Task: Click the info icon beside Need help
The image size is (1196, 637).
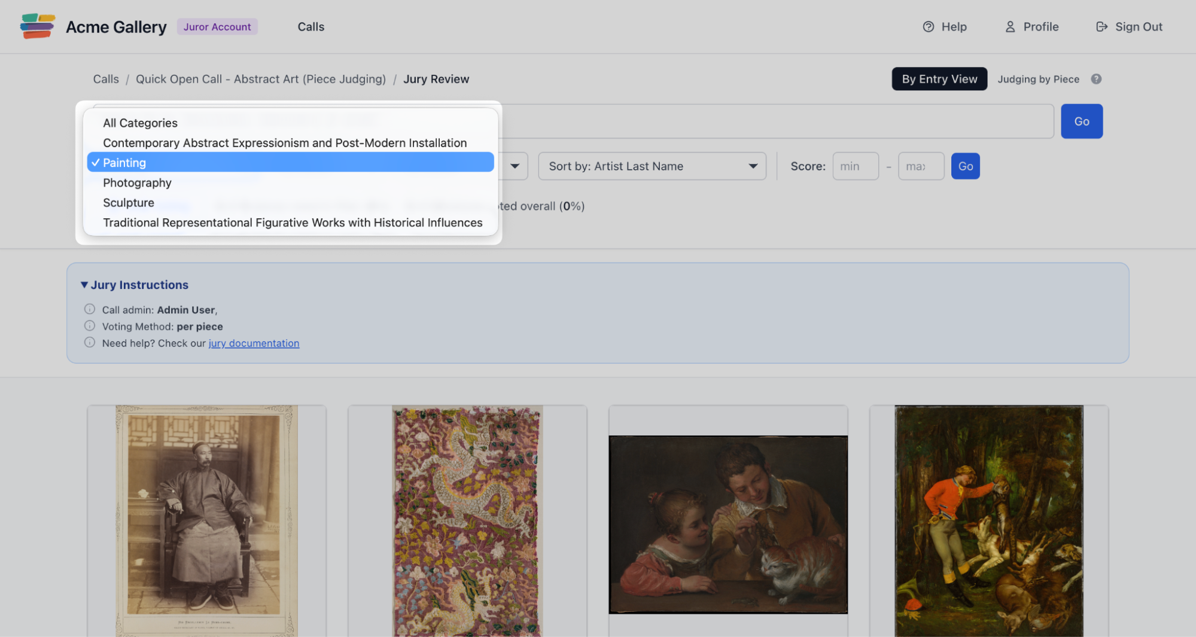Action: (90, 343)
